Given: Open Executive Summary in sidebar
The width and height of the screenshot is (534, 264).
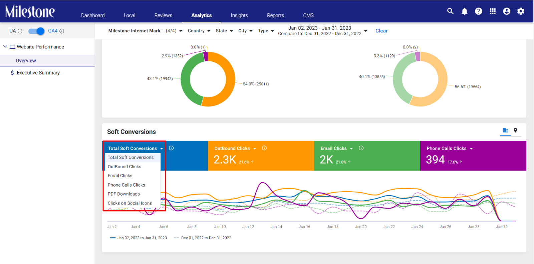Looking at the screenshot, I should (38, 73).
